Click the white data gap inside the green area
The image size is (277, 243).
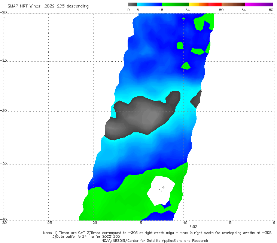(x=161, y=190)
